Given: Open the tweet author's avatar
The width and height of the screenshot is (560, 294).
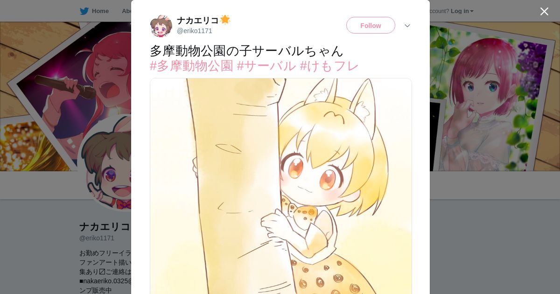Looking at the screenshot, I should click(x=161, y=26).
